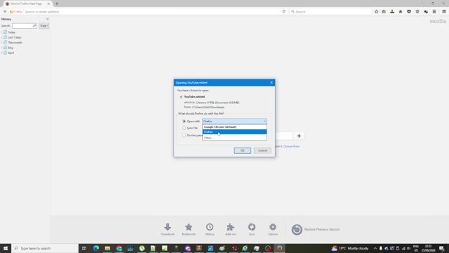449x253 pixels.
Task: Open the notification center icon
Action: click(442, 248)
